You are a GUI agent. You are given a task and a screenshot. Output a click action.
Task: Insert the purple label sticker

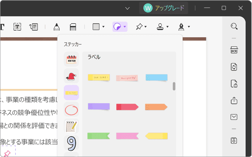click(x=99, y=106)
